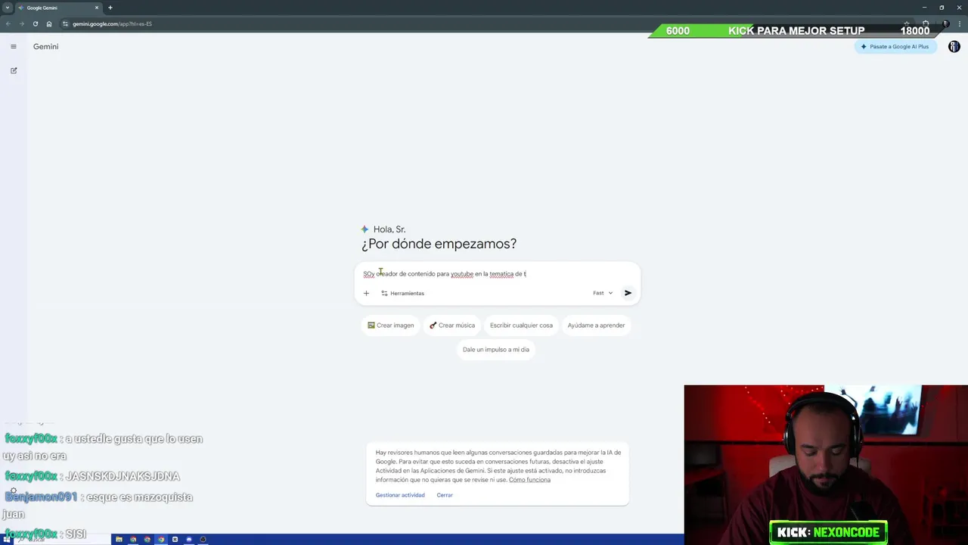The width and height of the screenshot is (968, 545).
Task: Open a new browser tab with plus
Action: [110, 8]
